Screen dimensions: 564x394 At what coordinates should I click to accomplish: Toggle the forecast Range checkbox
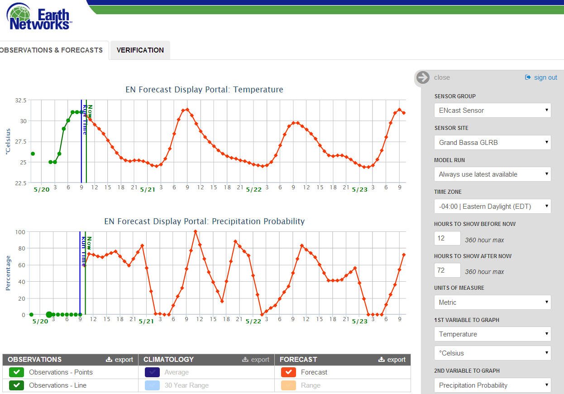289,385
